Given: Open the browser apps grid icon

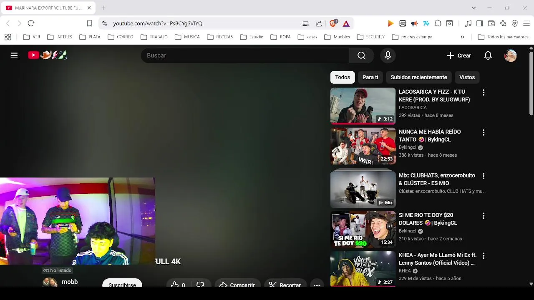Looking at the screenshot, I should pyautogui.click(x=8, y=37).
